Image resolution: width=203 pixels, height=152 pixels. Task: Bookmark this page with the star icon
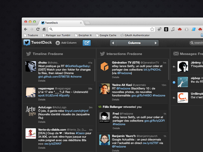pos(152,29)
